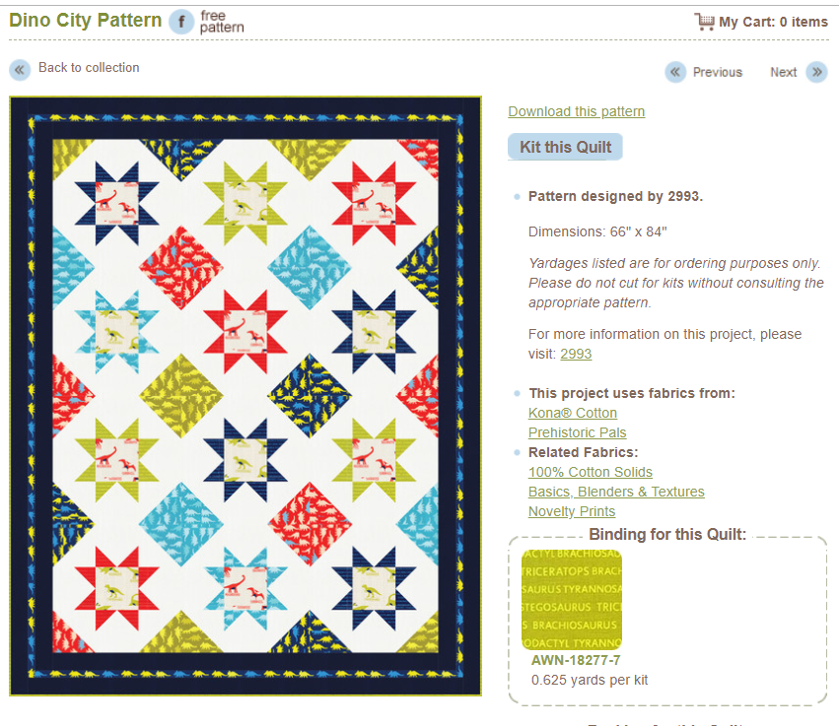Click the shopping cart icon

704,22
